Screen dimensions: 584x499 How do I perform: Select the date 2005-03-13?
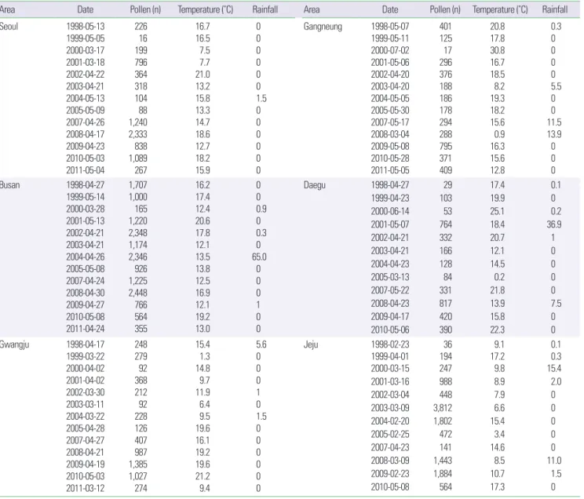pos(390,278)
